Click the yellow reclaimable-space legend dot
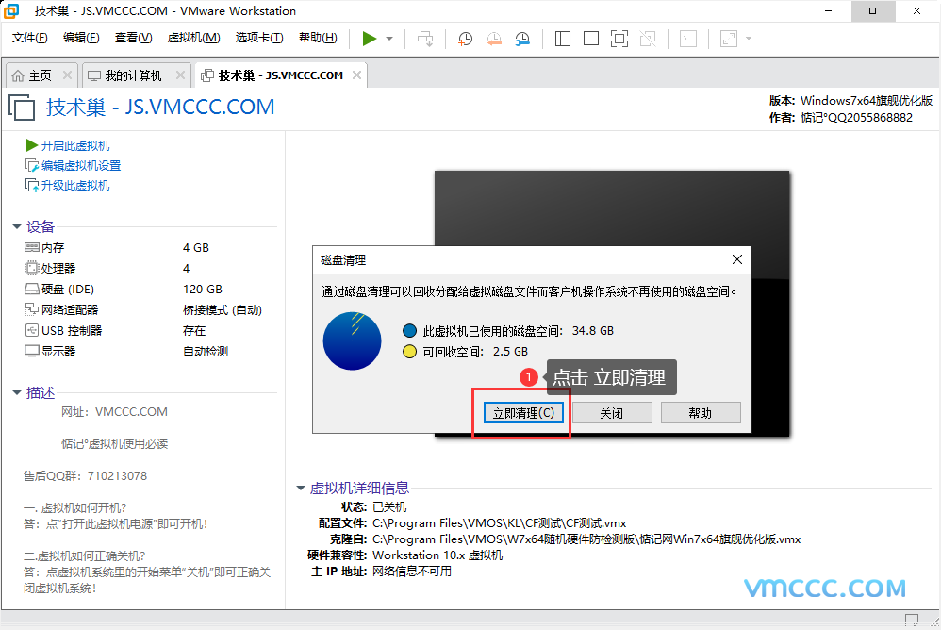The width and height of the screenshot is (941, 630). pos(410,352)
